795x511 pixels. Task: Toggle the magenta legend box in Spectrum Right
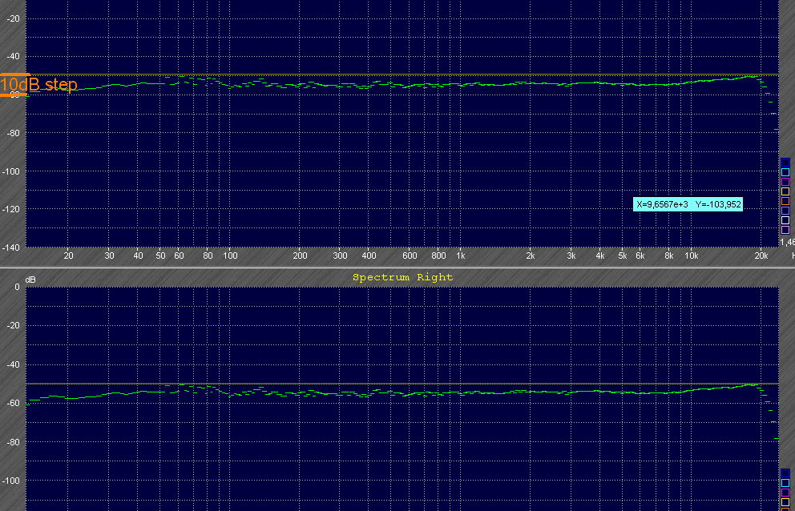coord(785,493)
